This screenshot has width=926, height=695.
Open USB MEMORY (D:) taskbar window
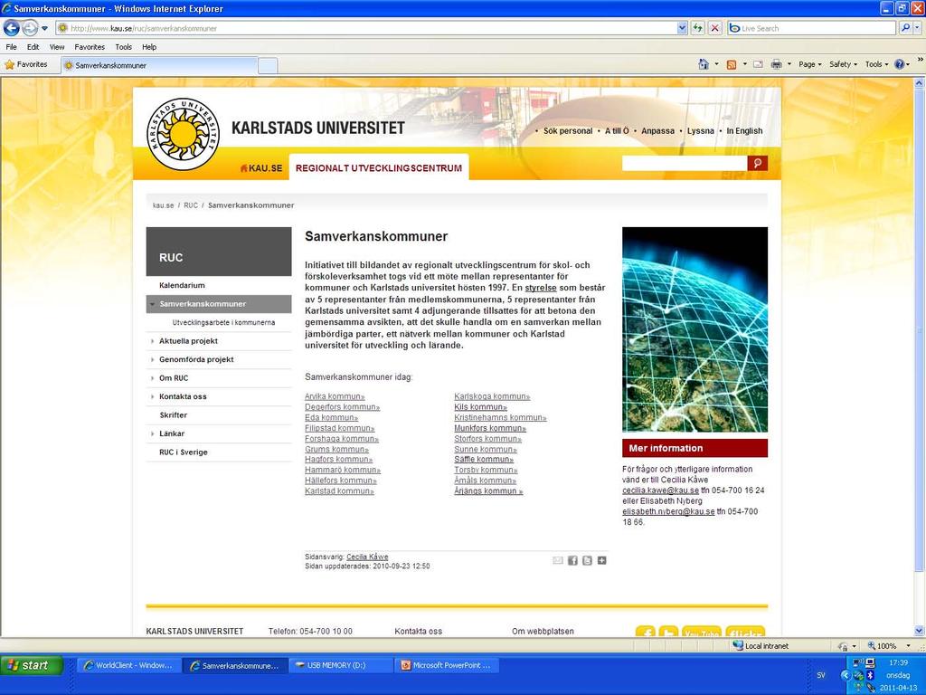coord(340,665)
